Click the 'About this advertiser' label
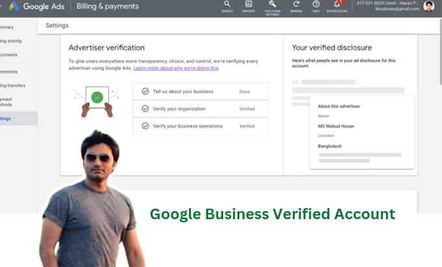Screen dimensions: 442x267 [339, 106]
